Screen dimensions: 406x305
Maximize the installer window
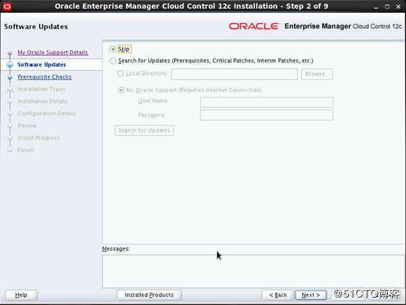[x=387, y=7]
